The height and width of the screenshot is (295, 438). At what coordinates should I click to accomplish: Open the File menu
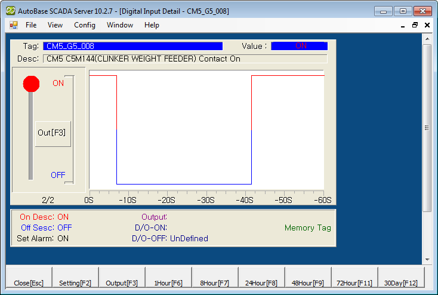pyautogui.click(x=31, y=25)
